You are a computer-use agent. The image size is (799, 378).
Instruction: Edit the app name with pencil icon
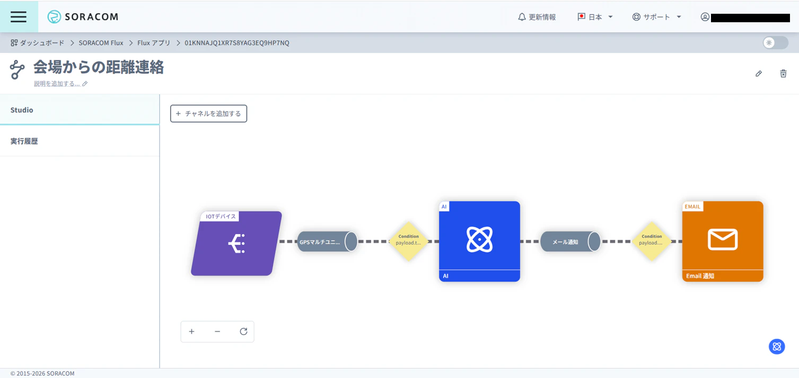point(759,74)
